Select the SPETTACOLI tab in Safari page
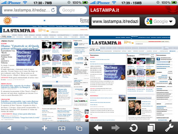 (47, 86)
